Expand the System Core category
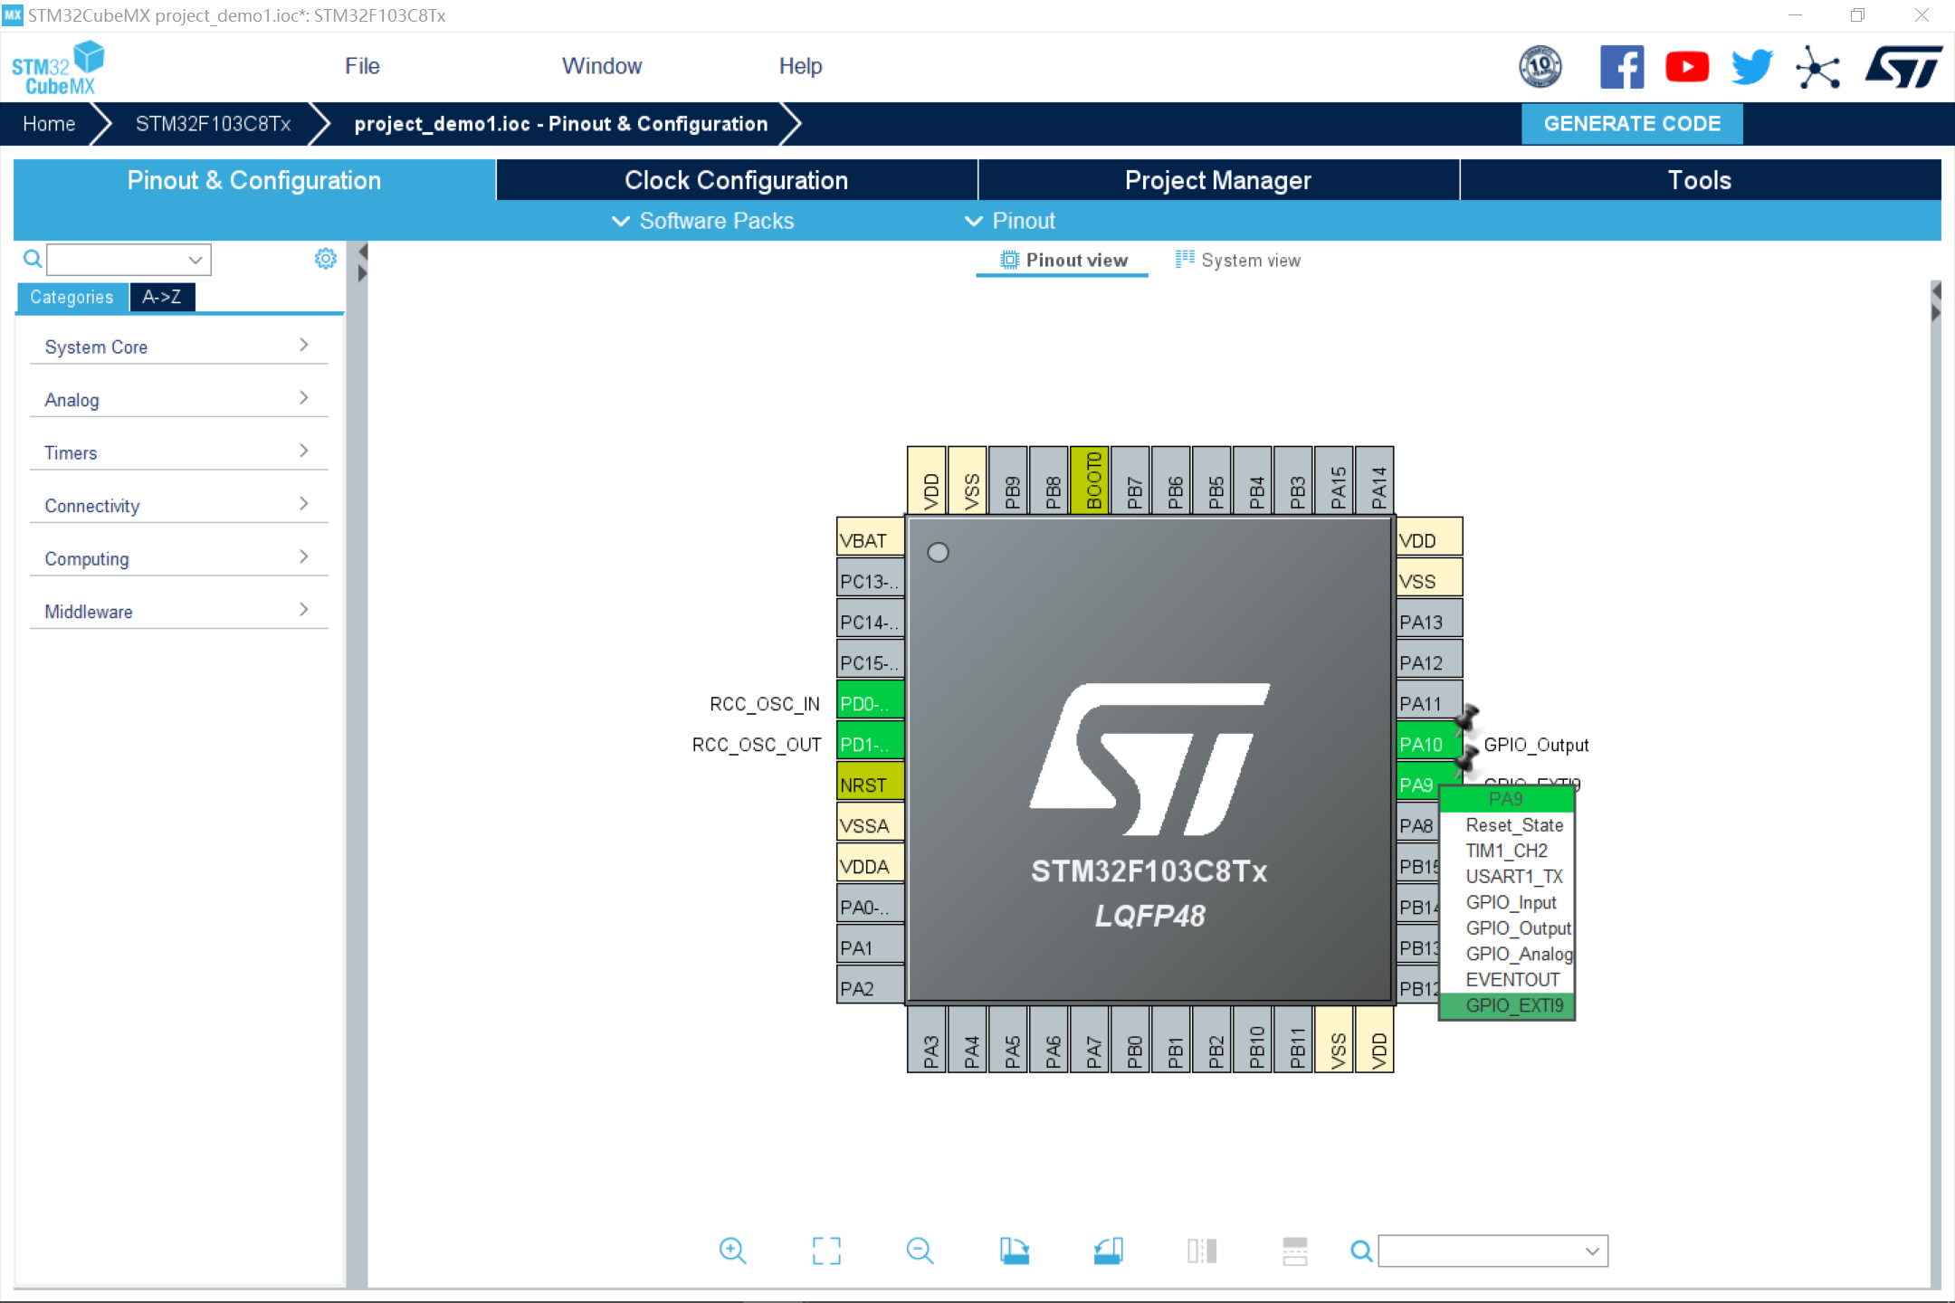Viewport: 1955px width, 1303px height. tap(178, 347)
